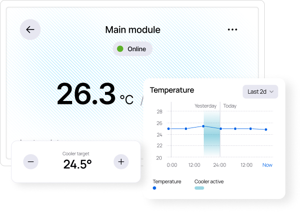Open the Last 2d range dropdown
Image resolution: width=302 pixels, height=214 pixels.
[x=260, y=92]
